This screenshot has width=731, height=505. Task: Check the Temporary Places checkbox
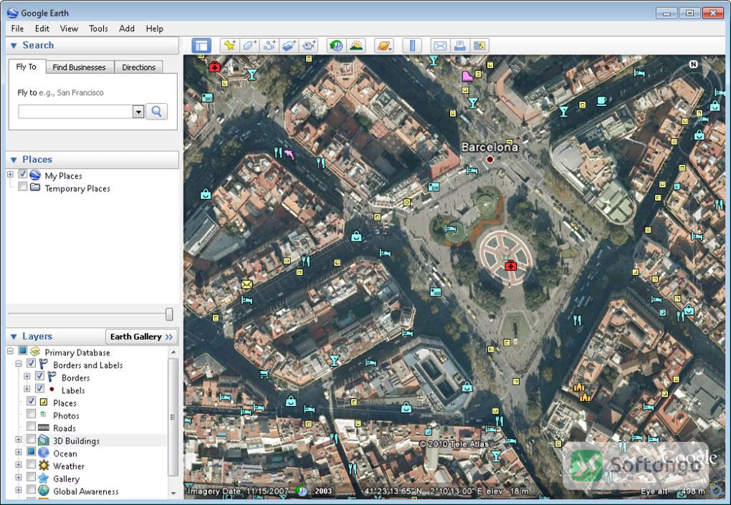(23, 186)
